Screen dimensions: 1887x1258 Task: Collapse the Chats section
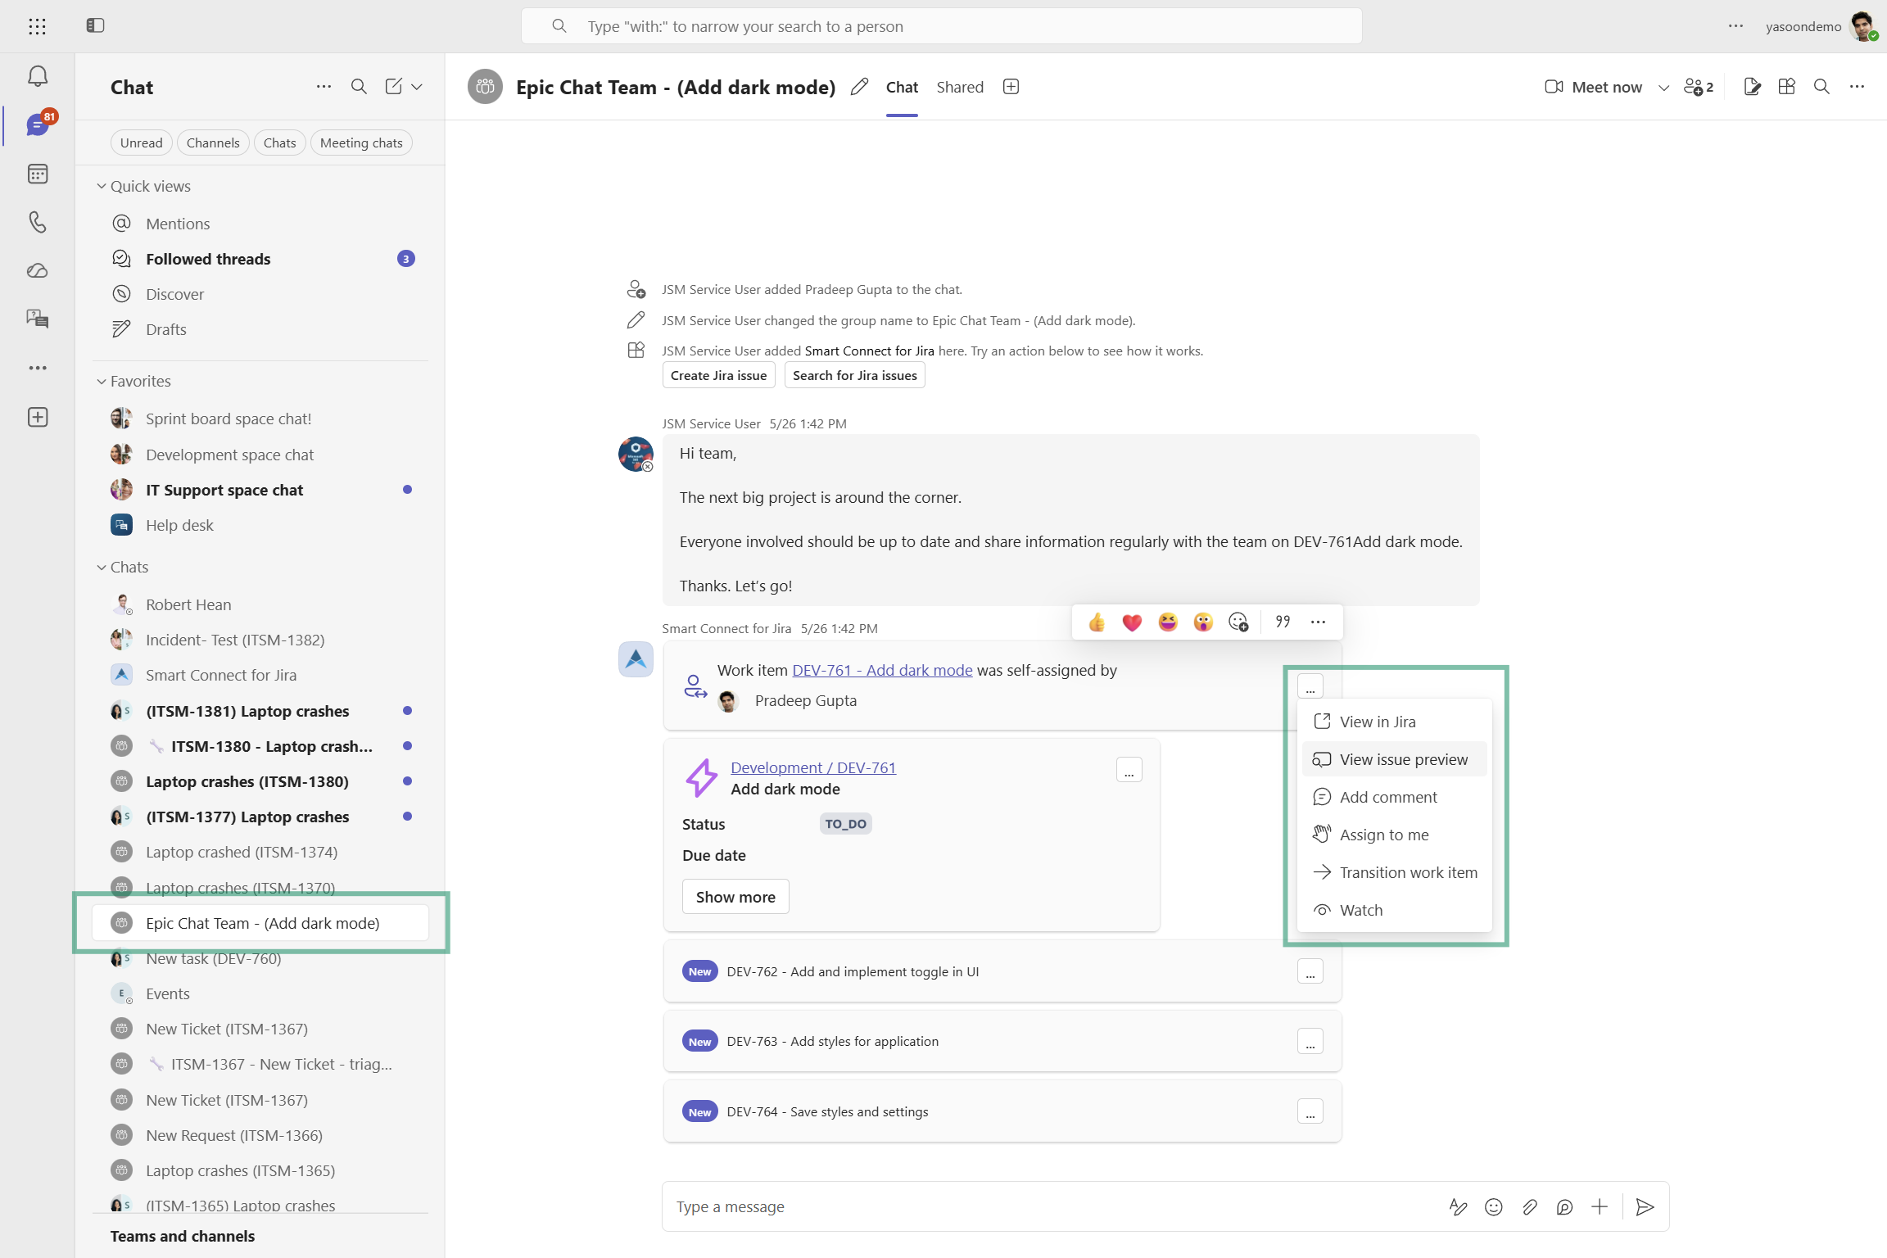click(x=102, y=567)
